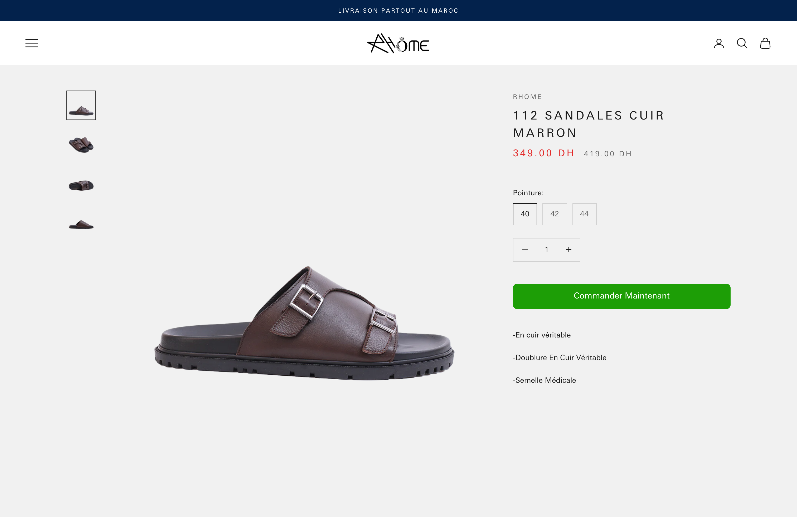Image resolution: width=797 pixels, height=517 pixels.
Task: Click the LIVRAISON PARTOUT AU MAROC banner
Action: point(398,10)
